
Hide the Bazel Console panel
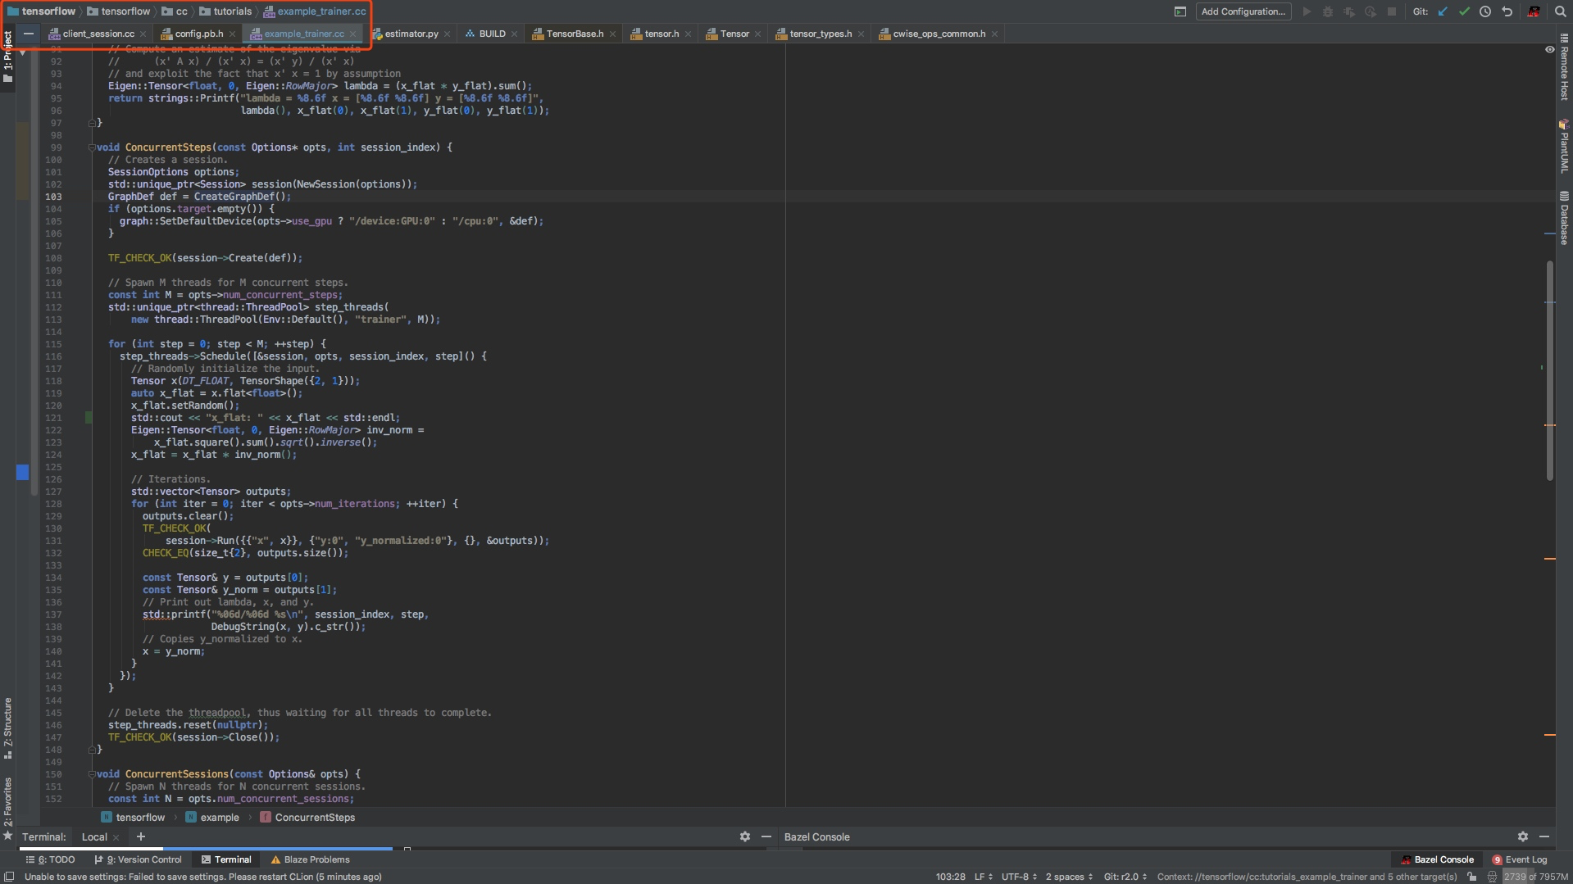coord(1544,836)
